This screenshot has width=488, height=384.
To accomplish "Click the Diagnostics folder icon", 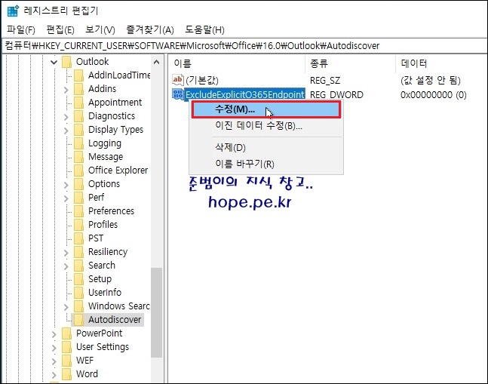I will pos(78,116).
